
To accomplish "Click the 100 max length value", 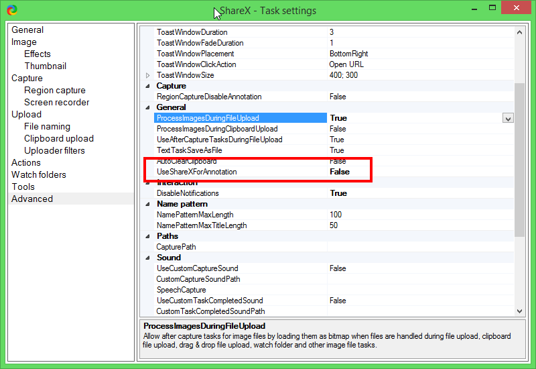I will pos(336,215).
